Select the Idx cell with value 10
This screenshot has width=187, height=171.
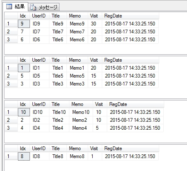point(24,112)
